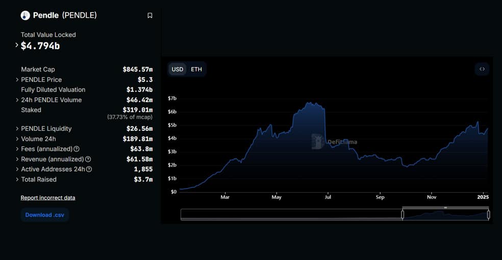Expand the PENDLE Price row
Image resolution: width=502 pixels, height=260 pixels.
click(x=17, y=80)
